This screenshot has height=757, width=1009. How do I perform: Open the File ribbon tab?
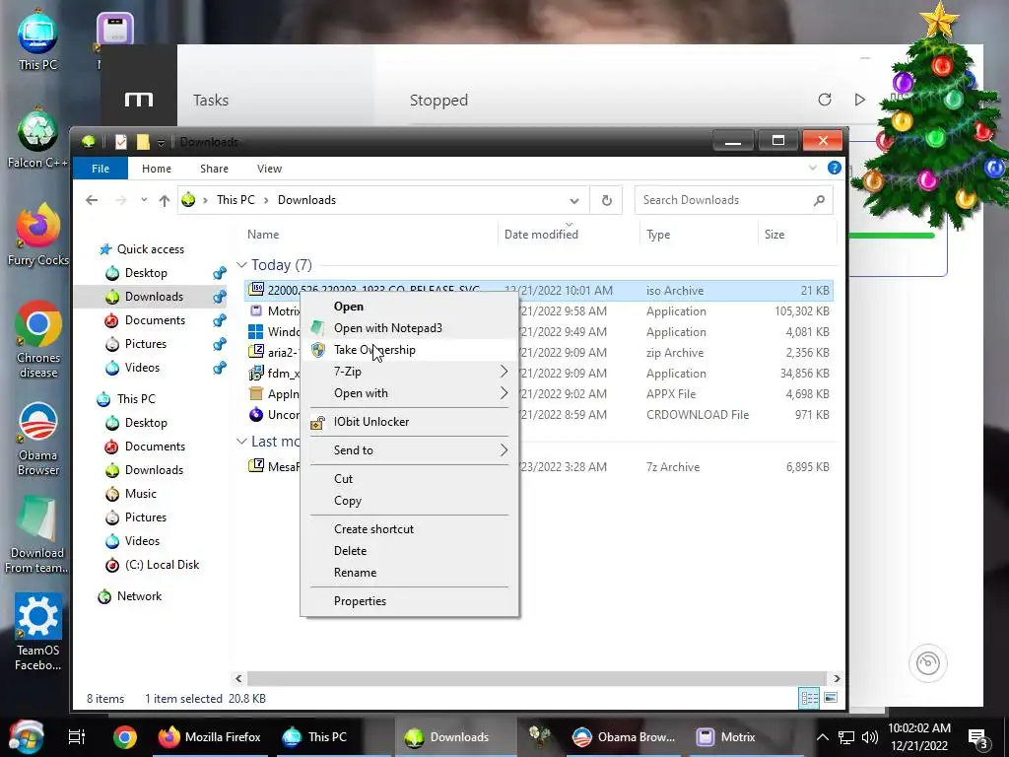(101, 169)
